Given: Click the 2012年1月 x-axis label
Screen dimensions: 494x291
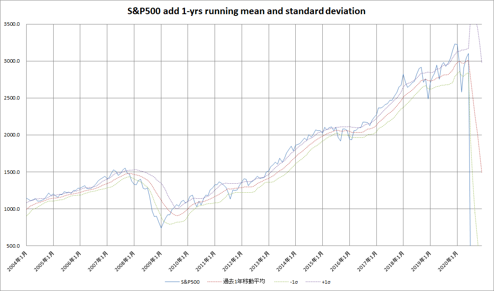Looking at the screenshot, I should coord(233,261).
